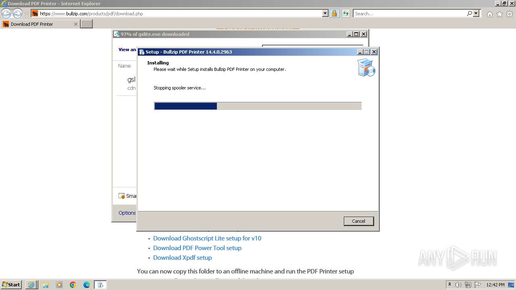Open the recent pages dropdown arrow
This screenshot has width=516, height=290.
point(26,14)
